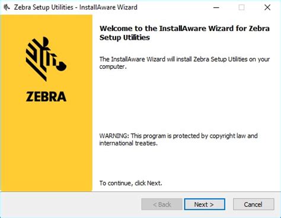Open the installer icon in the title bar
The width and height of the screenshot is (281, 218).
click(x=7, y=7)
